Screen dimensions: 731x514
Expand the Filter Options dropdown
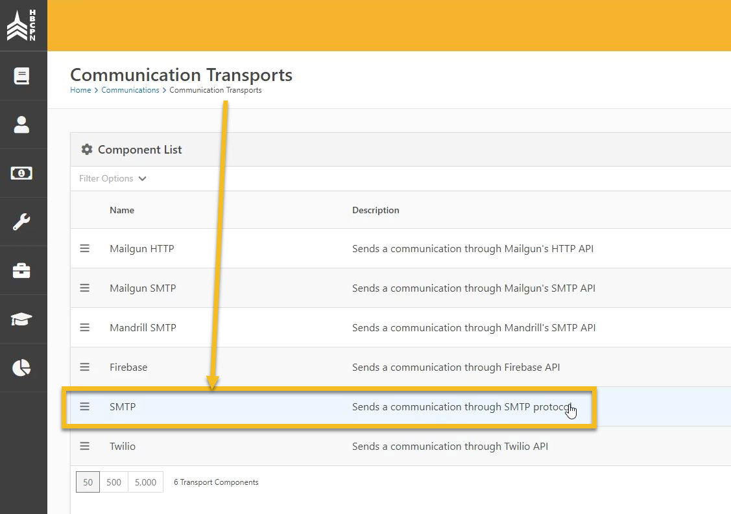click(113, 178)
